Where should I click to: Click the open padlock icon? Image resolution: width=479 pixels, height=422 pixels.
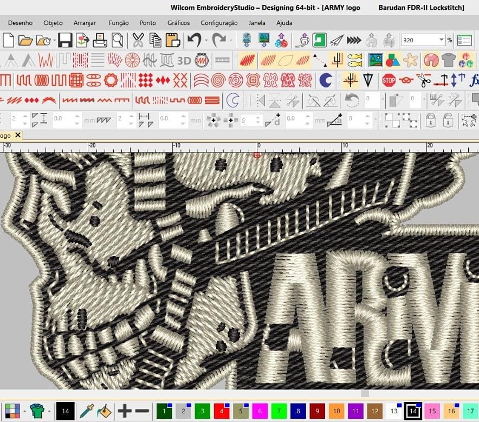pos(448,120)
